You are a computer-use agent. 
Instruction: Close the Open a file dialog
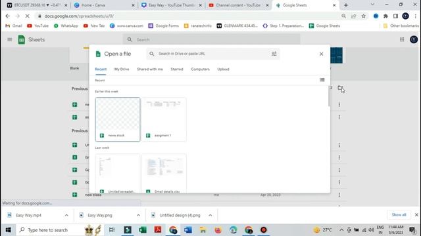(x=322, y=54)
